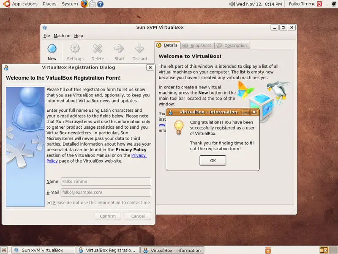Click the 'Welcome to the VirtualBox Registration Form!' heading
The height and width of the screenshot is (254, 338).
click(63, 78)
